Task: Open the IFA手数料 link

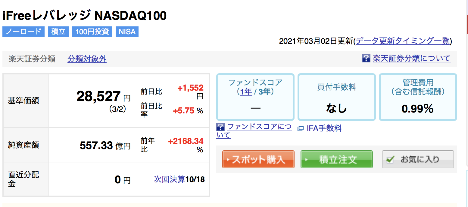Action: [324, 129]
